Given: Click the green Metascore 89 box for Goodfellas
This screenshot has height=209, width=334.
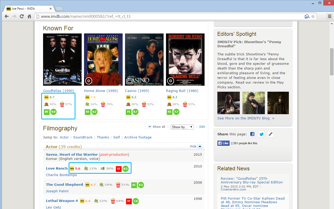Looking at the screenshot, I should (47, 112).
